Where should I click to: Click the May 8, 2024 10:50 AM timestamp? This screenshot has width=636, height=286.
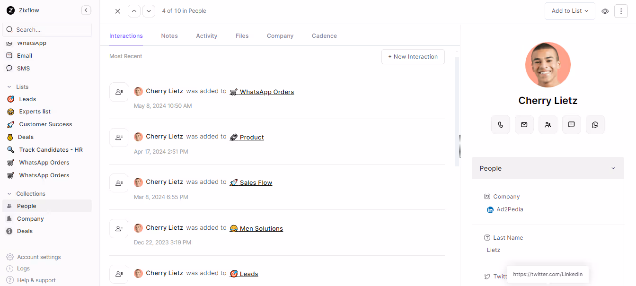[x=163, y=106]
